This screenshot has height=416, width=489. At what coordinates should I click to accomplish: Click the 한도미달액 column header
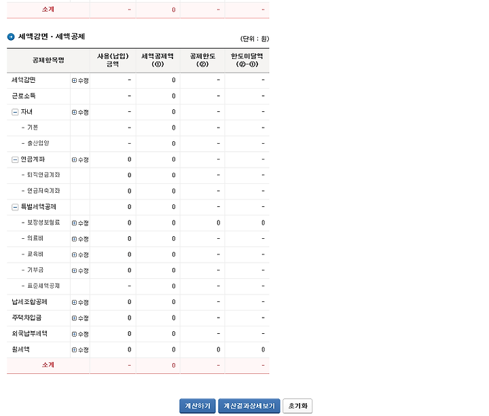point(247,60)
